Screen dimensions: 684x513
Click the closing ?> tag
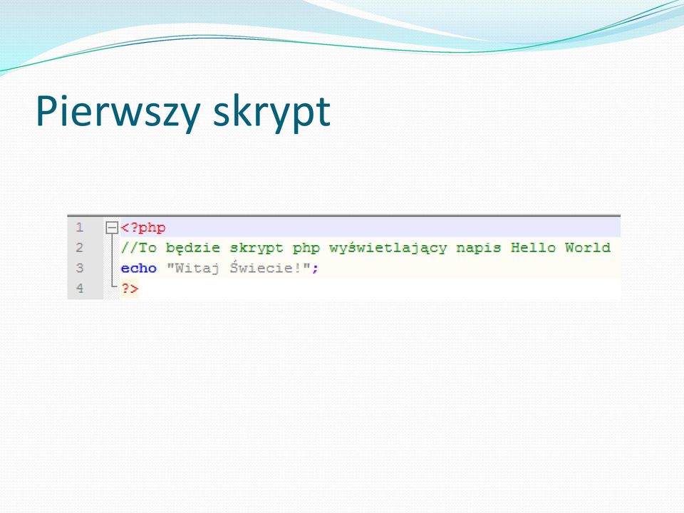point(130,289)
